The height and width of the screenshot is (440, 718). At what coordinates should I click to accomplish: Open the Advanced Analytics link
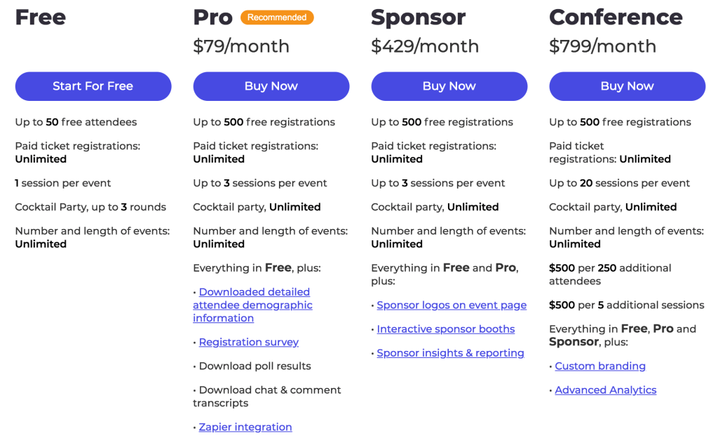tap(606, 390)
